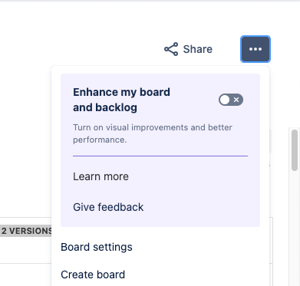Click the vertical scrollbar thumb
The width and height of the screenshot is (300, 286).
point(295,150)
